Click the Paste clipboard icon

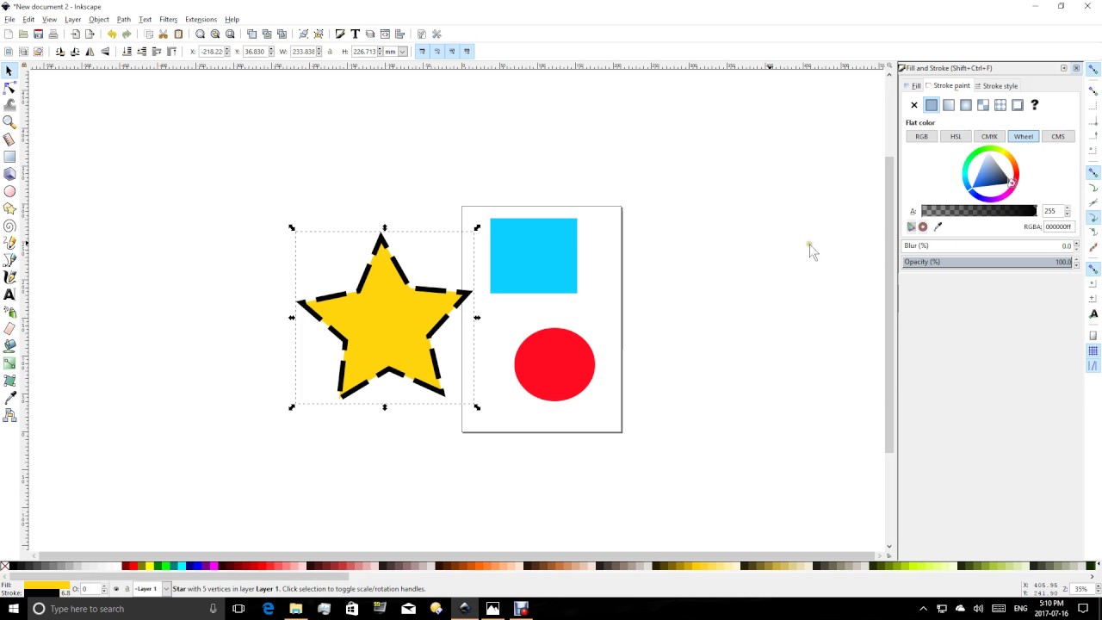click(178, 34)
